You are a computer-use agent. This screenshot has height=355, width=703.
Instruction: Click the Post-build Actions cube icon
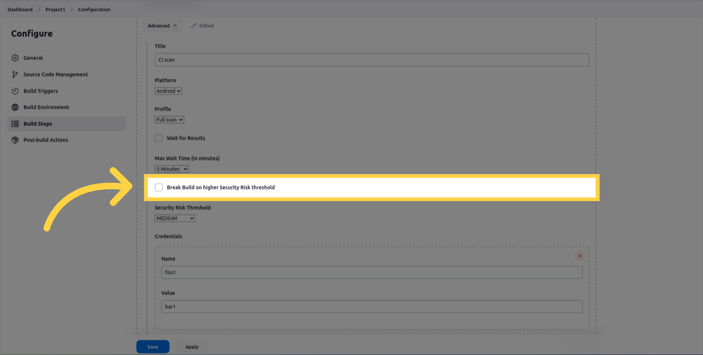15,140
